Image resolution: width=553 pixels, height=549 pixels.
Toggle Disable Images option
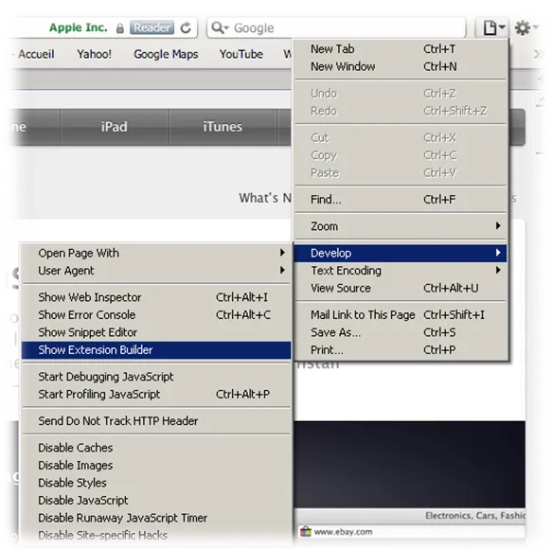156,465
